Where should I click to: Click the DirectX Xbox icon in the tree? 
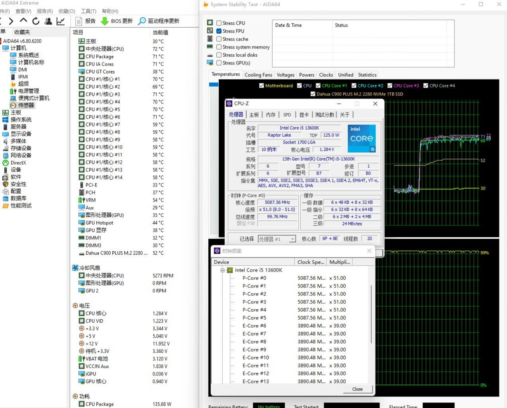6,163
